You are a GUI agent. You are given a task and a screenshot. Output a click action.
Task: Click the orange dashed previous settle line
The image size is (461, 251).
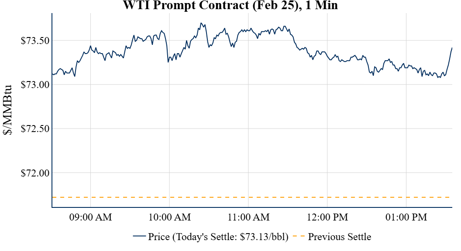click(252, 197)
